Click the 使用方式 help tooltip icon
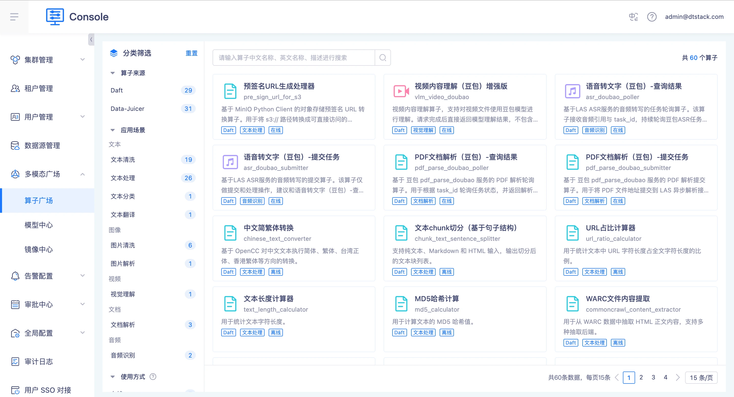The height and width of the screenshot is (397, 734). click(153, 377)
